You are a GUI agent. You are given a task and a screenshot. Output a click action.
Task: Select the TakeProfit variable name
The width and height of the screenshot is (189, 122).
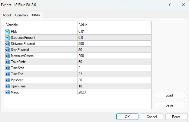(x=18, y=62)
